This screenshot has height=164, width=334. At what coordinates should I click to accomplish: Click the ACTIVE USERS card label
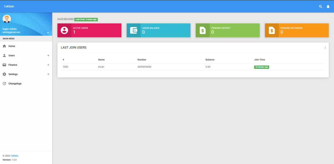[81, 28]
